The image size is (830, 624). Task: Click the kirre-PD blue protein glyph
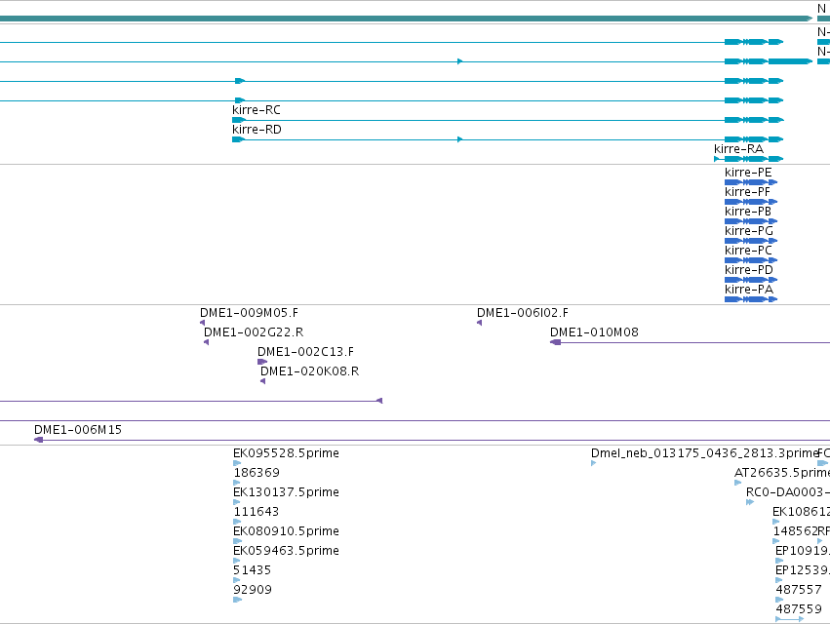click(751, 280)
